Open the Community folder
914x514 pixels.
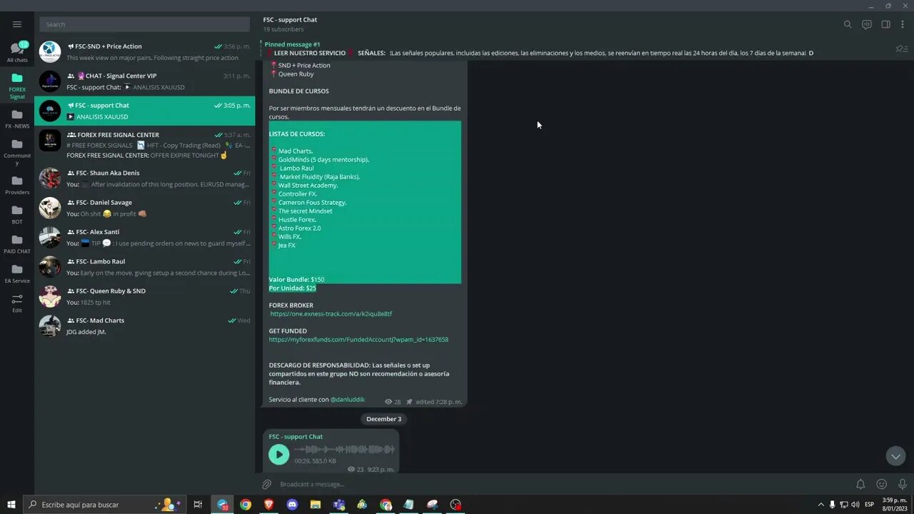point(17,151)
